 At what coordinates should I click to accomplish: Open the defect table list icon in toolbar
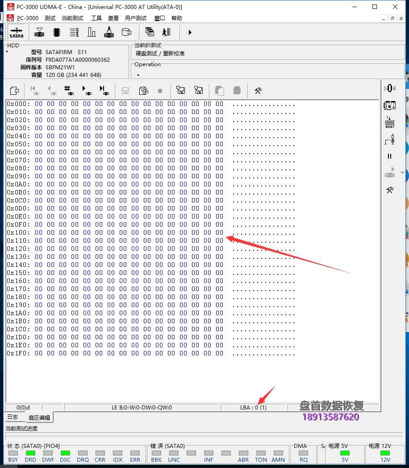(x=73, y=32)
